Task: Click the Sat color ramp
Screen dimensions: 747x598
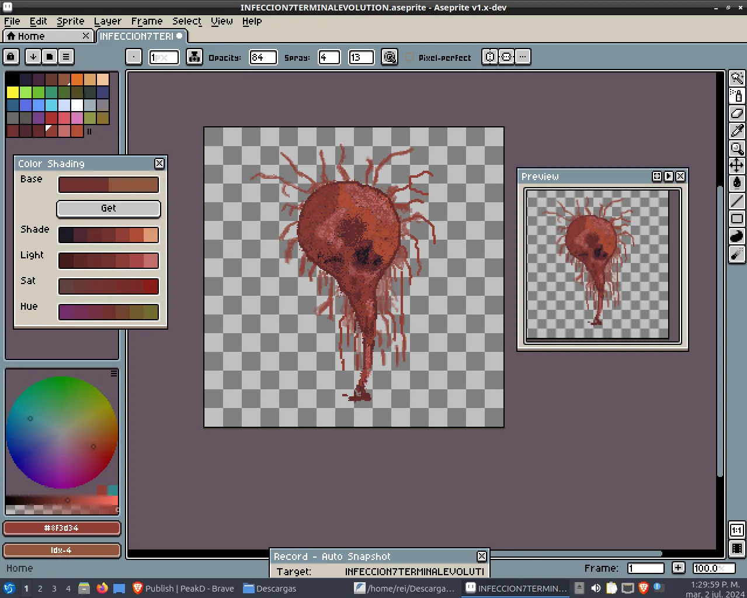Action: 109,286
